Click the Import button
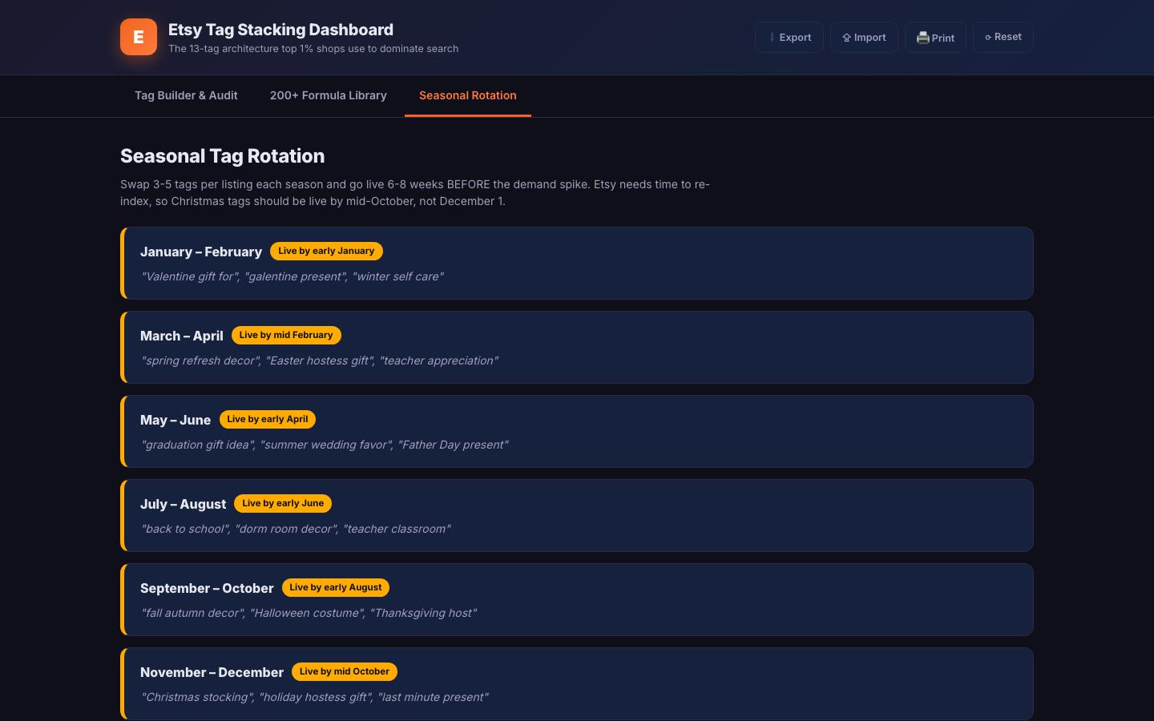Viewport: 1154px width, 721px height. tap(864, 38)
